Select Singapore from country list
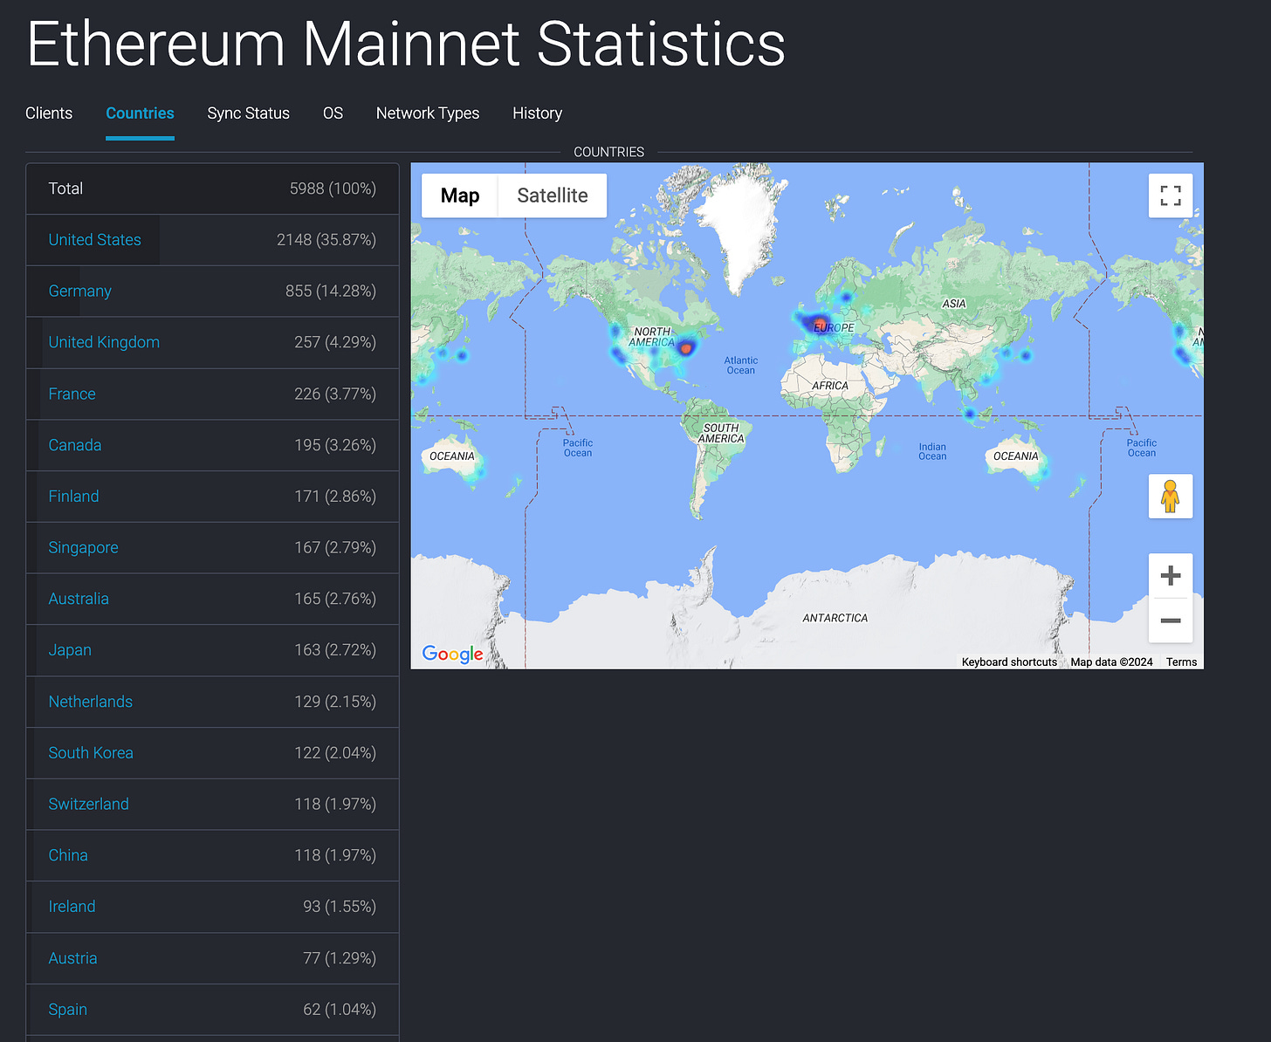This screenshot has width=1271, height=1042. click(x=83, y=548)
